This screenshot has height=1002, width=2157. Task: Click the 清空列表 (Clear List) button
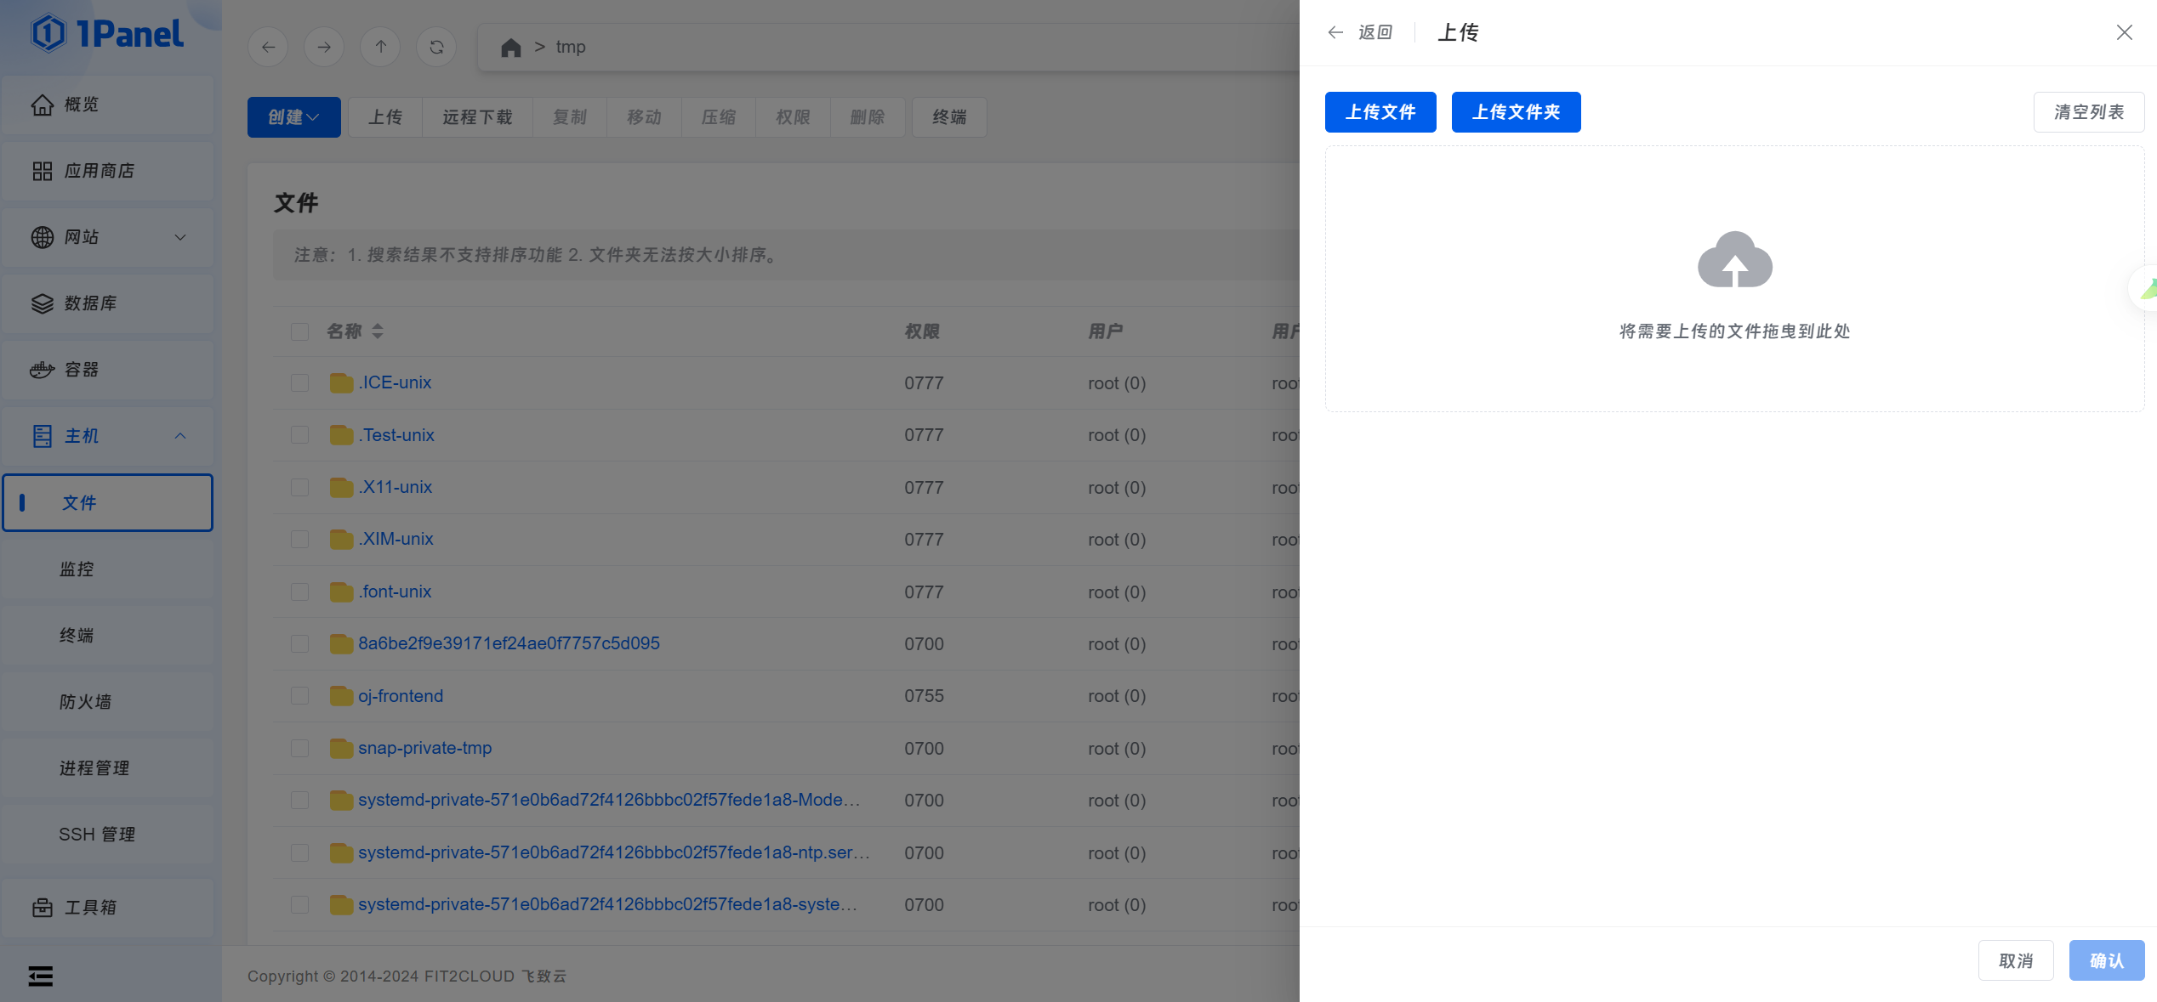[x=2088, y=112]
